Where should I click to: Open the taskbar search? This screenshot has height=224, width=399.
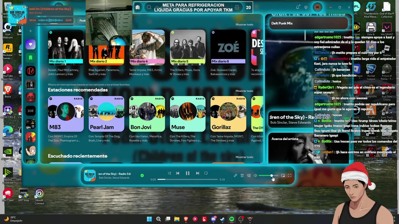158,219
